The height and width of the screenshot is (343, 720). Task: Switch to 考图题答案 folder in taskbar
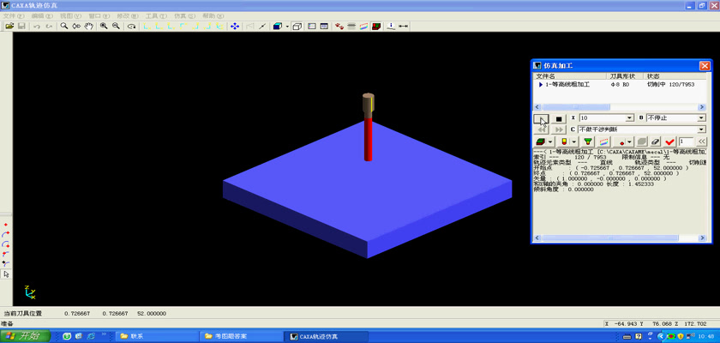(241, 336)
